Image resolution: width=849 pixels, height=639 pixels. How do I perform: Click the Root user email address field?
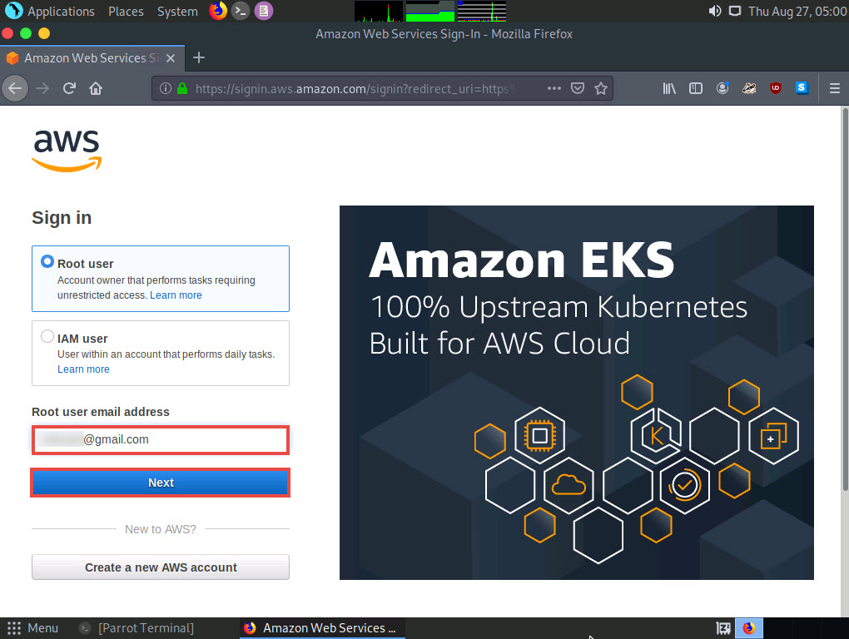click(161, 439)
